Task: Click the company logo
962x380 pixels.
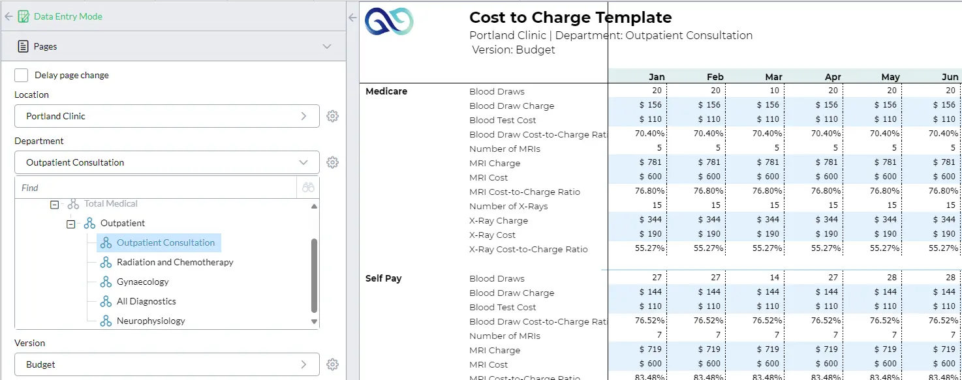Action: pos(389,22)
